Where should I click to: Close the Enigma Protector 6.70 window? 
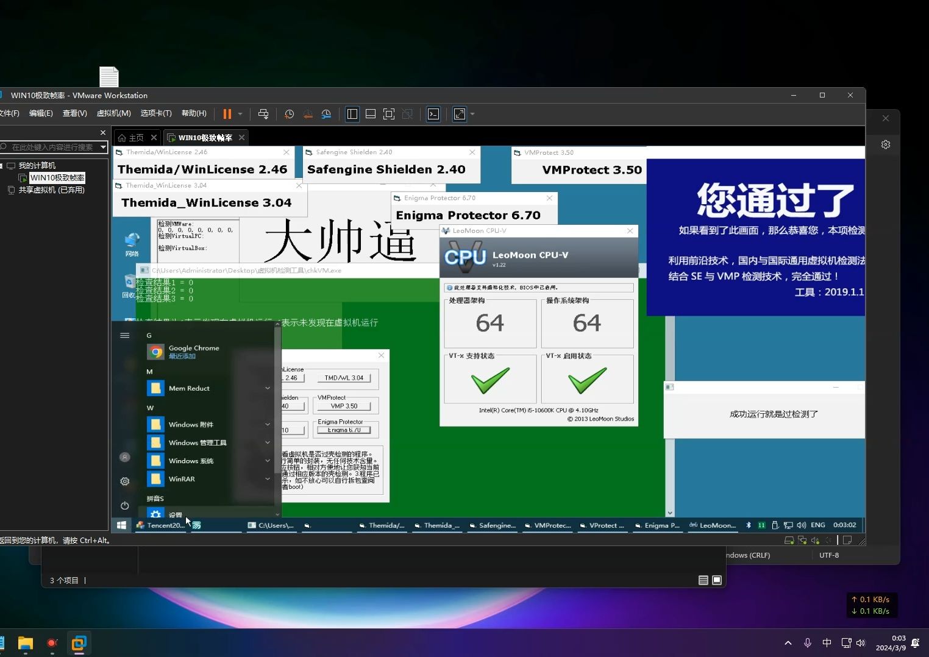549,198
